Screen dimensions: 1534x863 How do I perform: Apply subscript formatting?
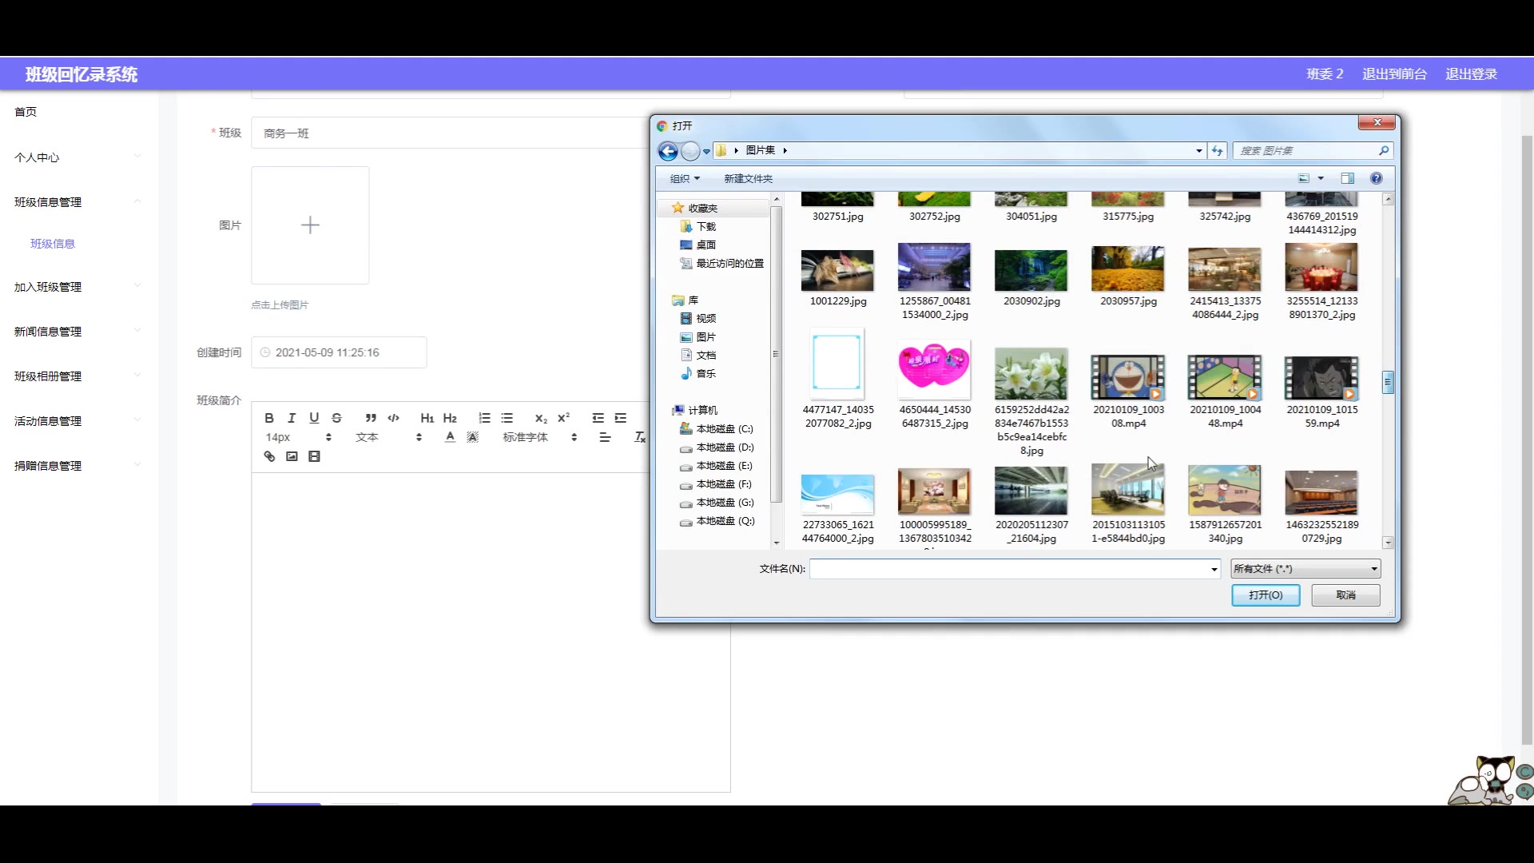point(541,418)
